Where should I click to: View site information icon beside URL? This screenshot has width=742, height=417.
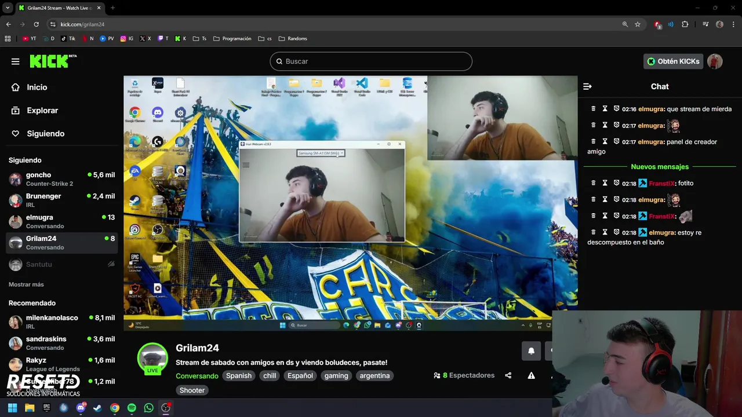coord(53,24)
